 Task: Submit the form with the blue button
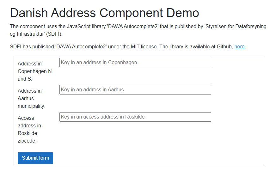tap(35, 158)
